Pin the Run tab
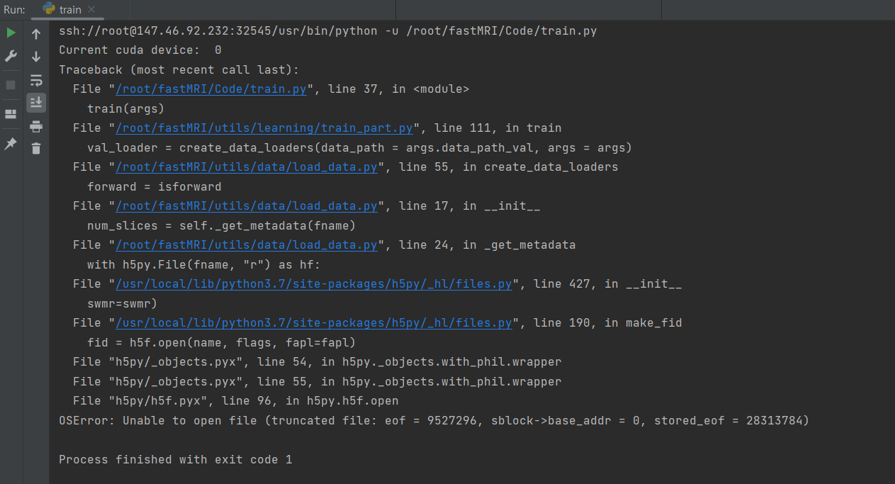 (x=11, y=144)
